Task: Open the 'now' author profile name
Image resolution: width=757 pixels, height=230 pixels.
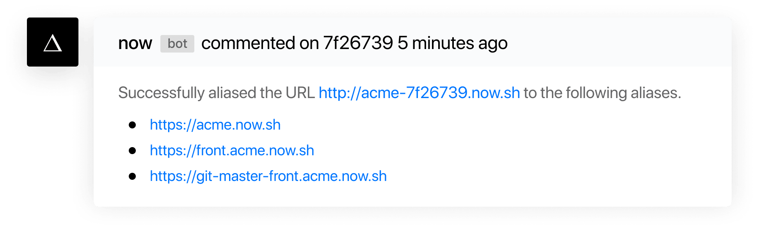Action: tap(135, 43)
